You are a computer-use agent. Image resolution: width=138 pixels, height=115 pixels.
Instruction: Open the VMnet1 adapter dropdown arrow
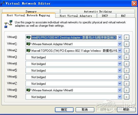tap(120, 44)
